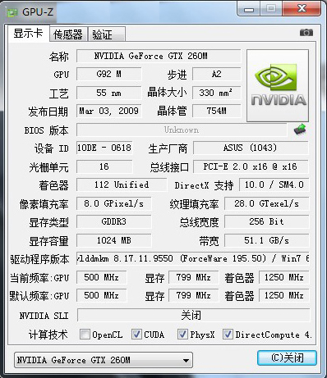The height and width of the screenshot is (378, 327).
Task: Click the 显存容量 field 1024 MB
Action: [x=113, y=240]
